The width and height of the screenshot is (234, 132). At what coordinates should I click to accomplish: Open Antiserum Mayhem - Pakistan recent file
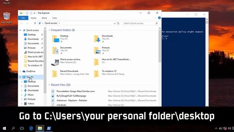(x=72, y=100)
